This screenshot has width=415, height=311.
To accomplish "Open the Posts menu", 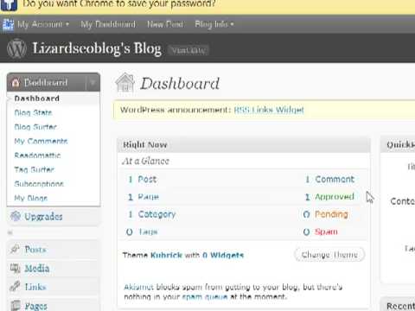I will [35, 249].
